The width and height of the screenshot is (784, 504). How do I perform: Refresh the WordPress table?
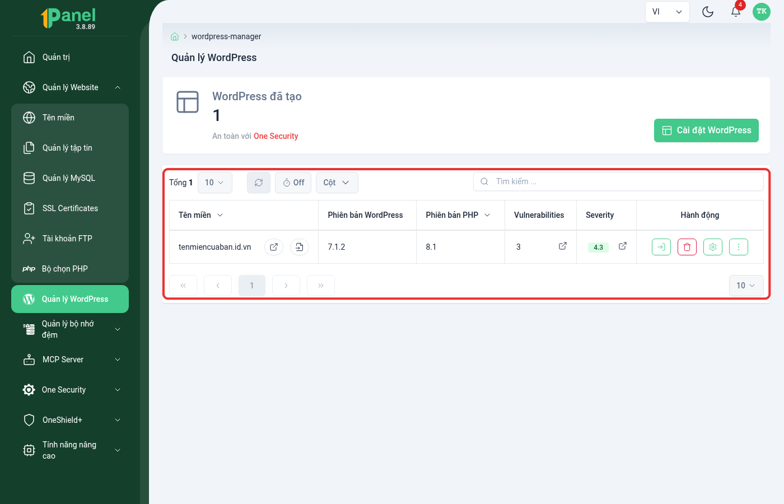coord(259,183)
